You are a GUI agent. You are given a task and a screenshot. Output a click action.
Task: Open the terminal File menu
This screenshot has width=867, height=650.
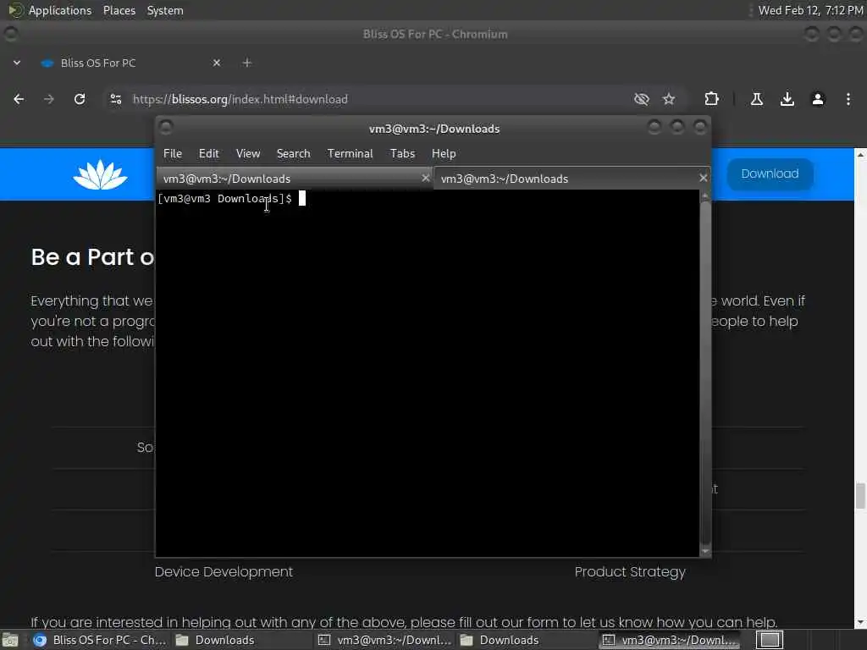[173, 153]
